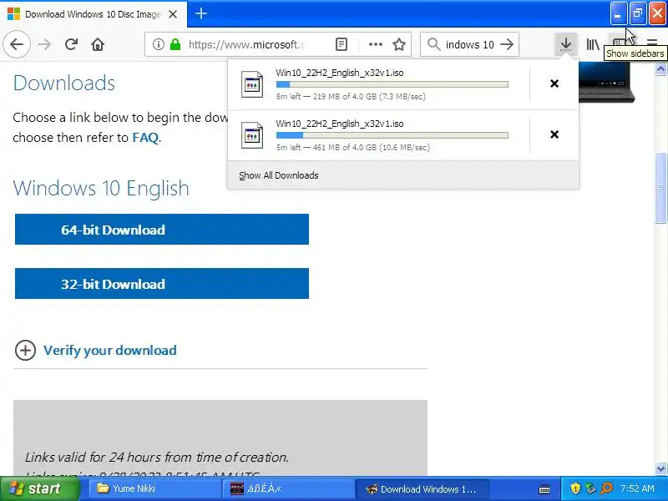668x501 pixels.
Task: Close the Download Windows 10 tab
Action: click(173, 14)
